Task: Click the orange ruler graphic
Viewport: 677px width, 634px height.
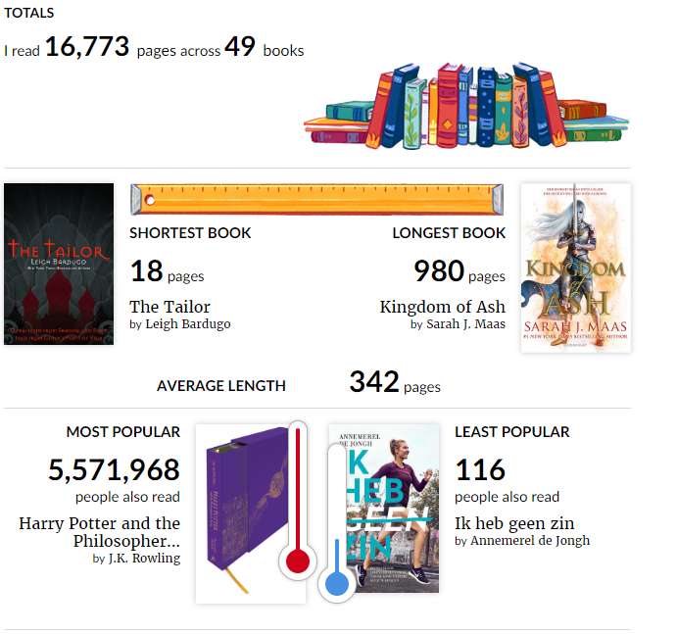Action: 316,199
